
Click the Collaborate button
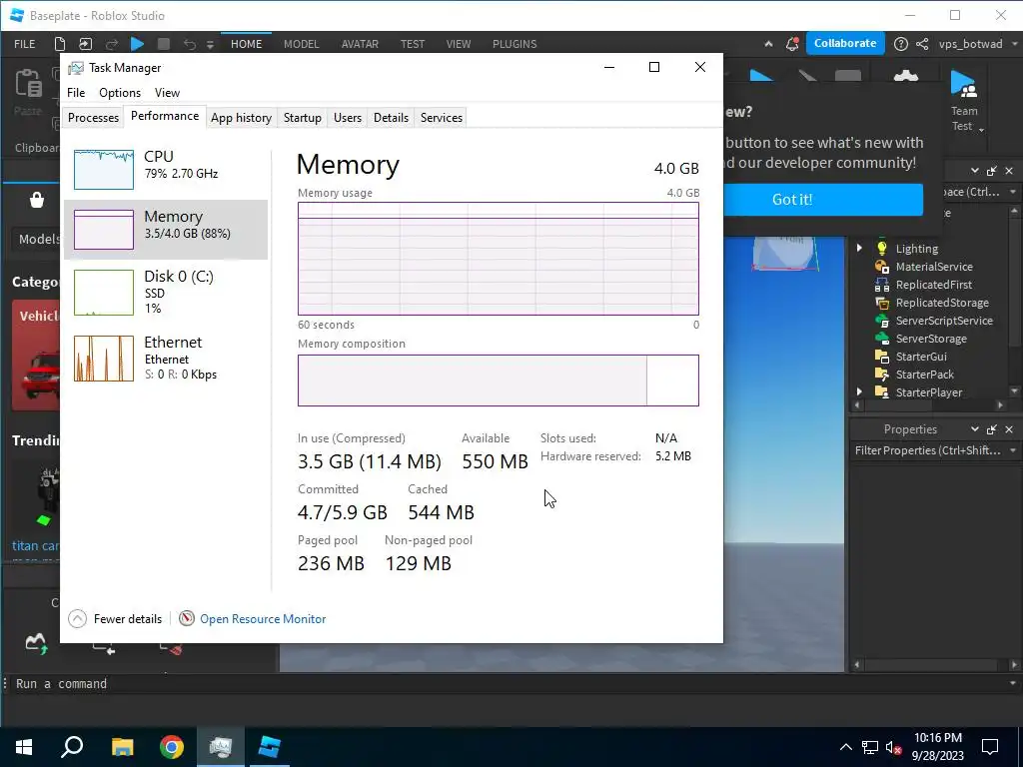point(845,43)
